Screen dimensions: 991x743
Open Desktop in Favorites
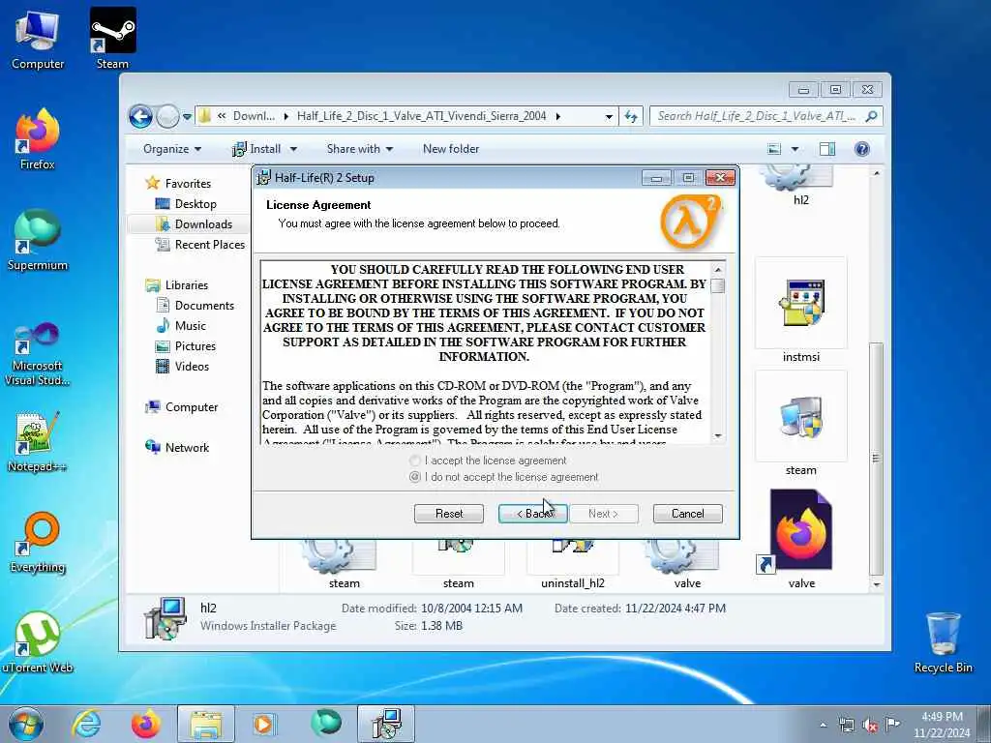click(186, 204)
